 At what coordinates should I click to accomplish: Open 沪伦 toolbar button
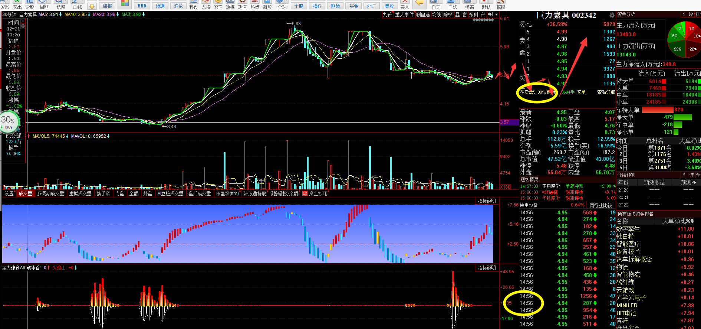[x=178, y=6]
